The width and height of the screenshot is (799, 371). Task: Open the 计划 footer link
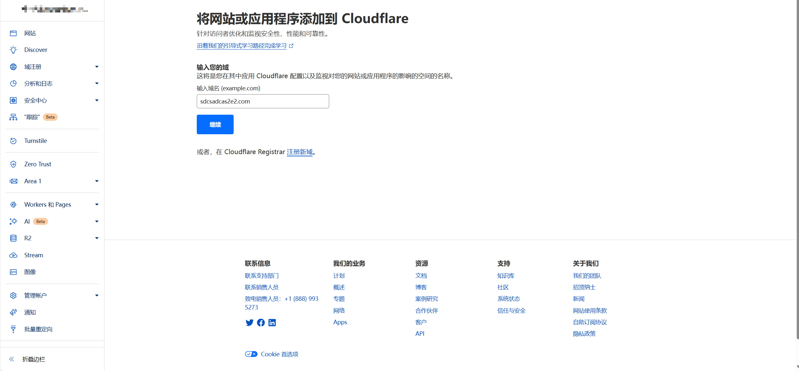coord(339,276)
